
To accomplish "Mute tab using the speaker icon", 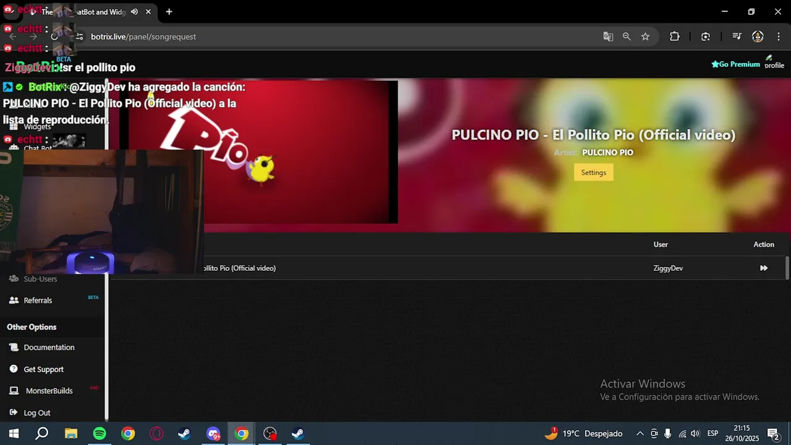I will (x=134, y=12).
